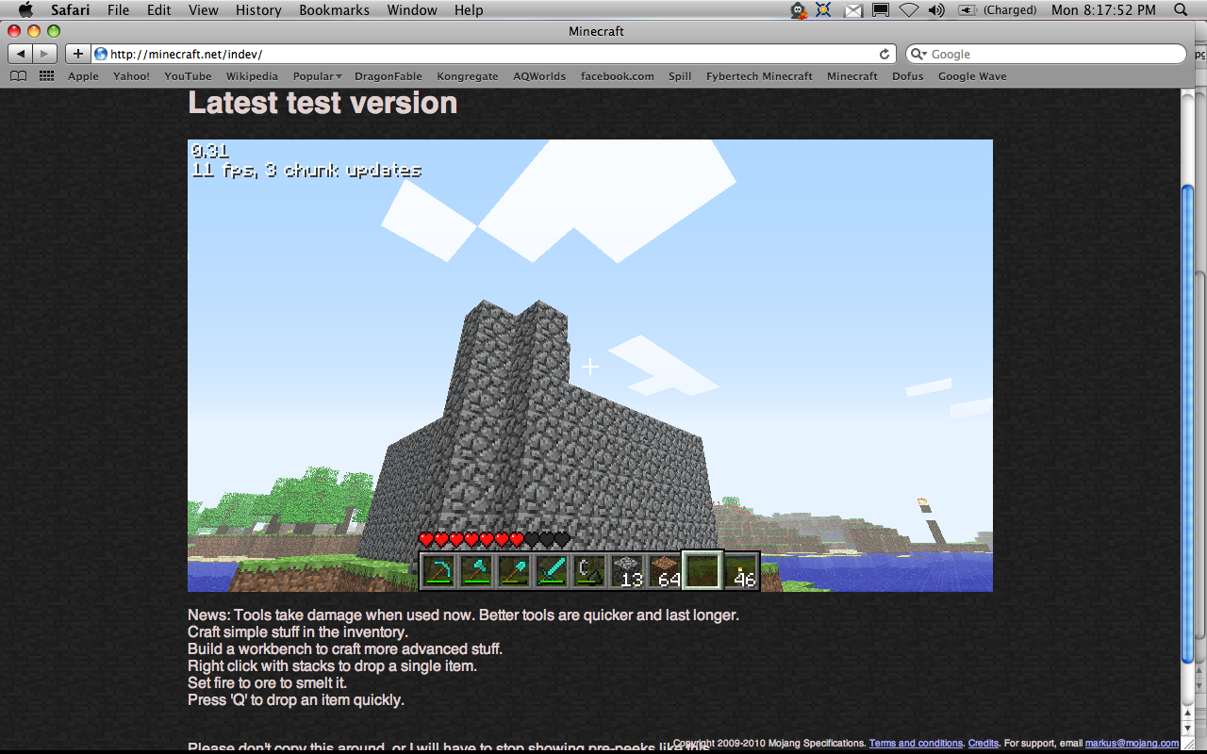Reload the page with the refresh icon
Viewport: 1207px width, 754px height.
coord(885,54)
